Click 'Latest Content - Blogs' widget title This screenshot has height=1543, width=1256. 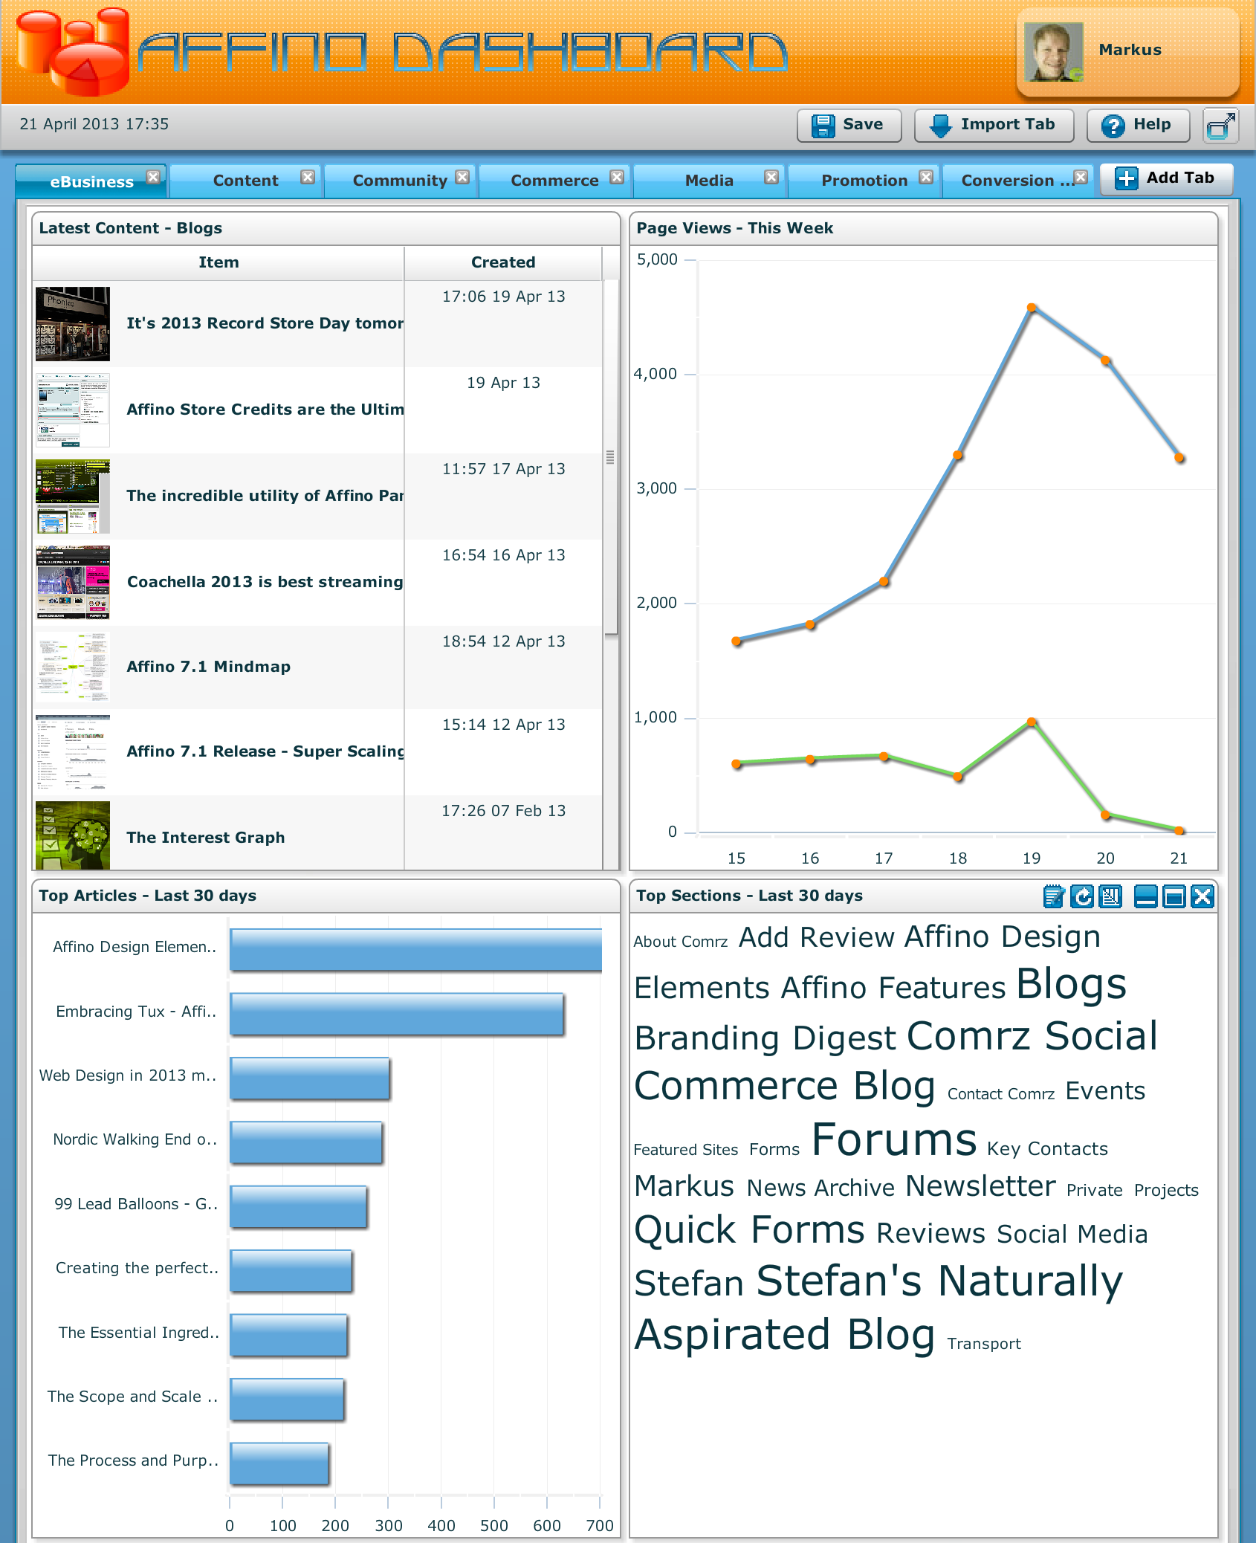[130, 228]
